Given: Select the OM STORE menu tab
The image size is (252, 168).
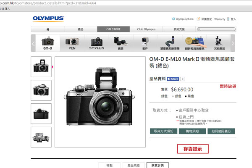Looking at the screenshot, I should coord(113,29).
